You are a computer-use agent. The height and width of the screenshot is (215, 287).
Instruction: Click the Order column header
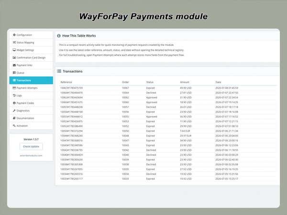click(125, 82)
